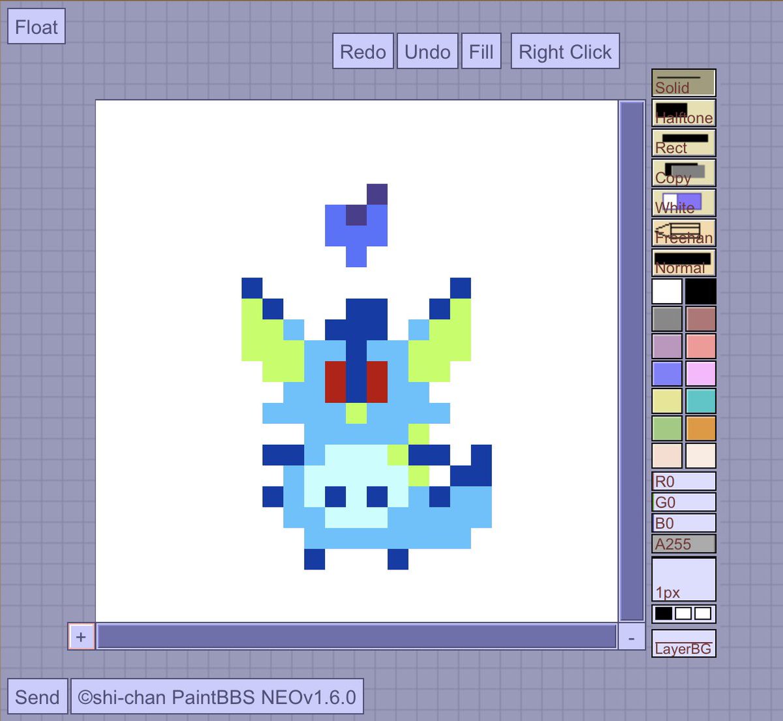This screenshot has width=783, height=721.
Task: Switch to the White eraser tool
Action: coord(683,202)
